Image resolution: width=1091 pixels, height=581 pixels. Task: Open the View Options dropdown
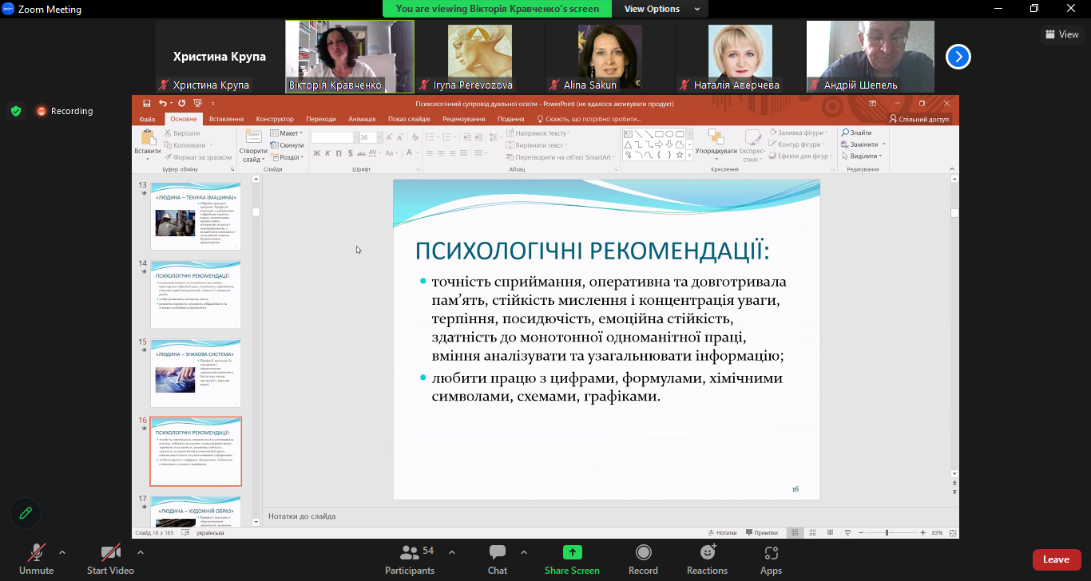pos(660,9)
